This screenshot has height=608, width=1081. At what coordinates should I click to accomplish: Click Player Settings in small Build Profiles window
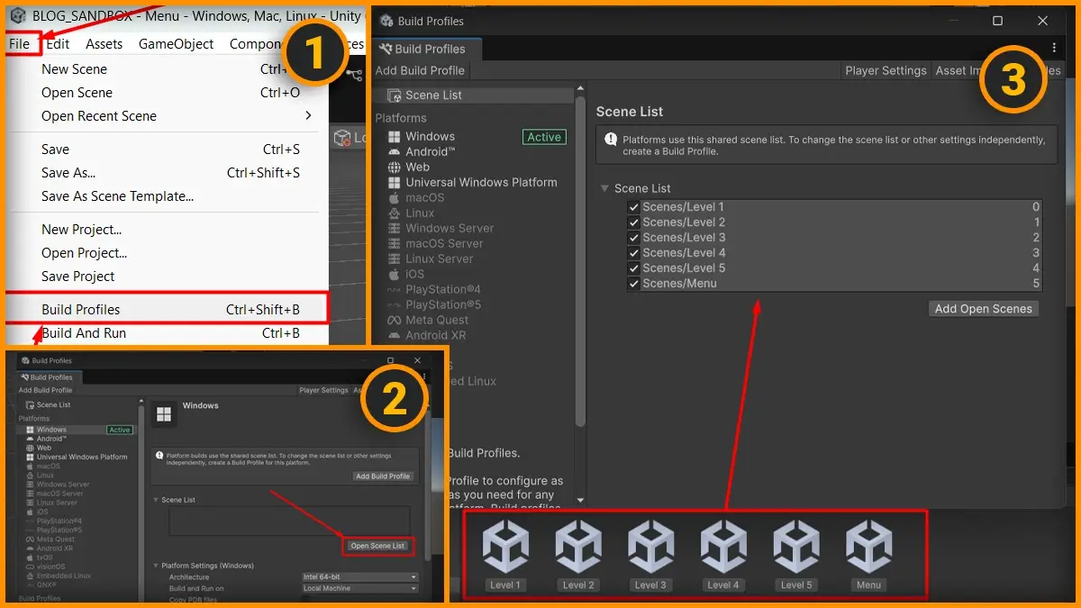(x=324, y=390)
